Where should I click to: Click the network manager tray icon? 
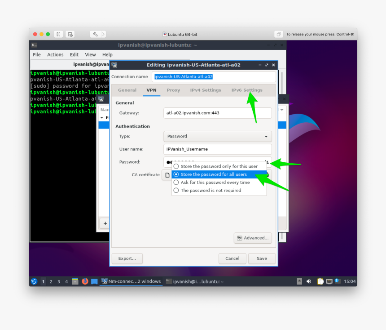329,281
